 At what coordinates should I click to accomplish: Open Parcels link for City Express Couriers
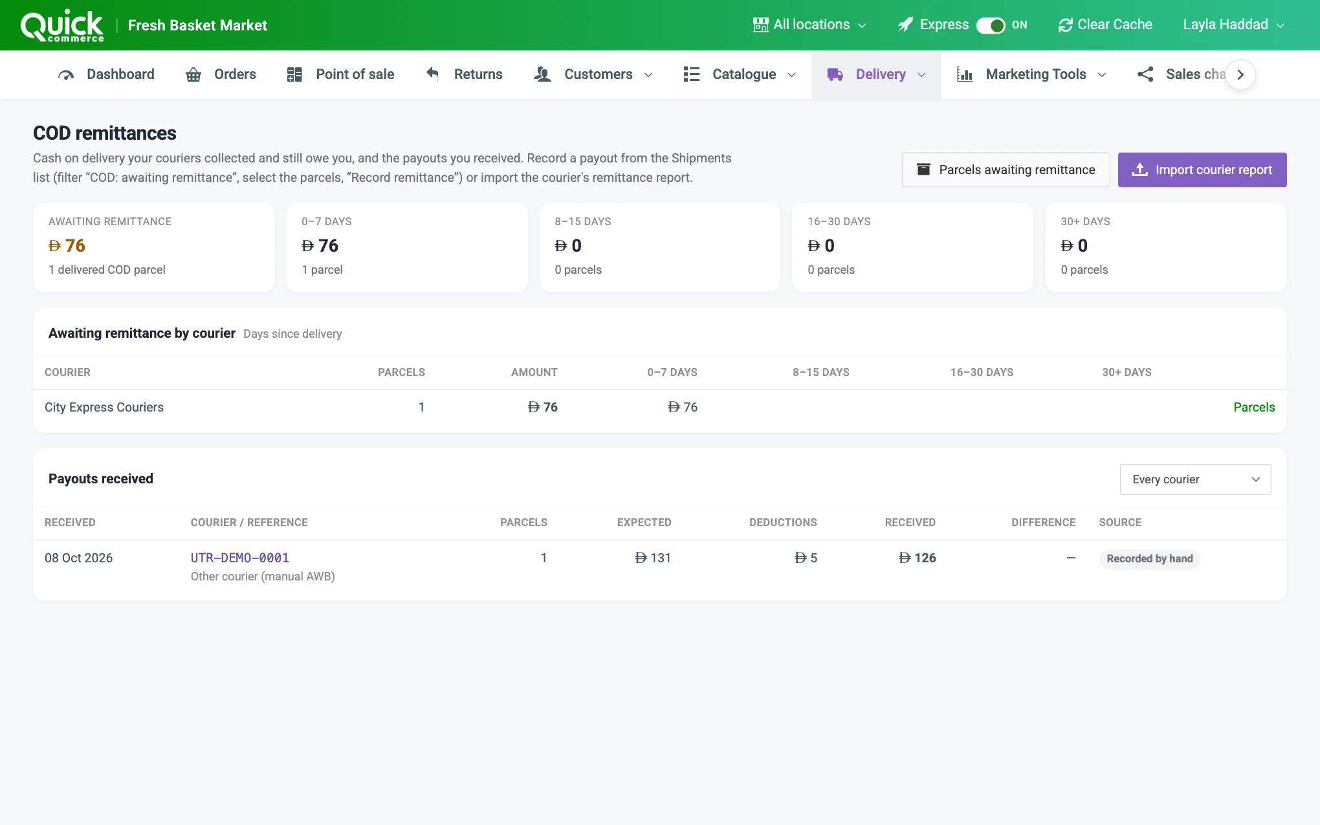(x=1253, y=407)
